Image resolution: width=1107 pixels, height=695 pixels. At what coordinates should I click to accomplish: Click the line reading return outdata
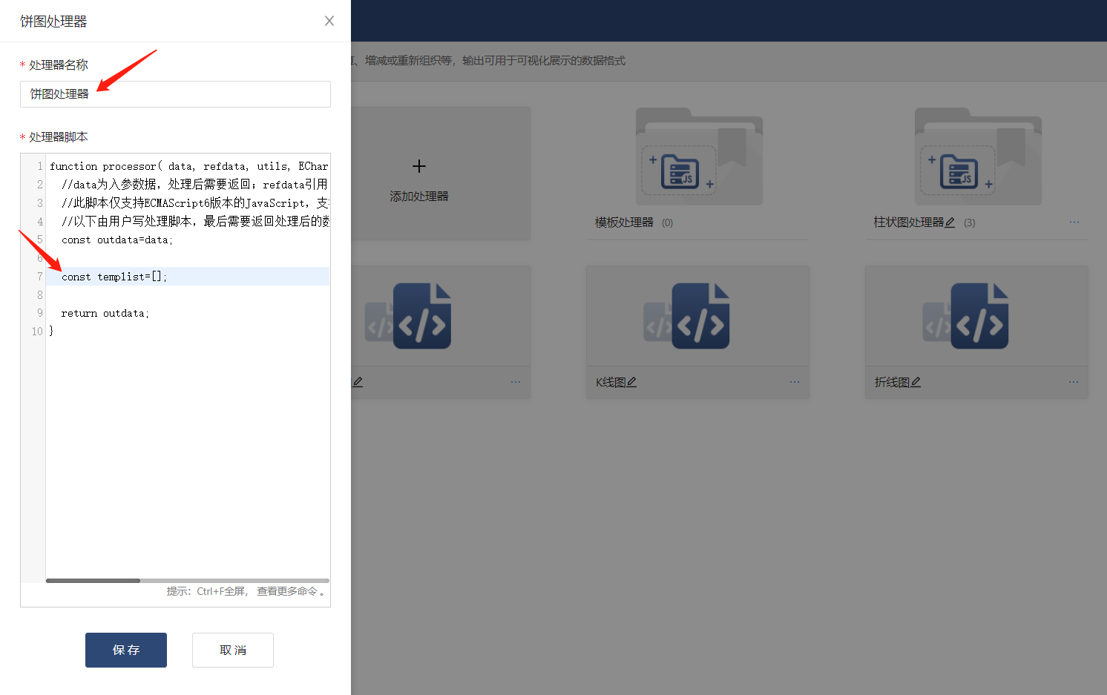[105, 313]
